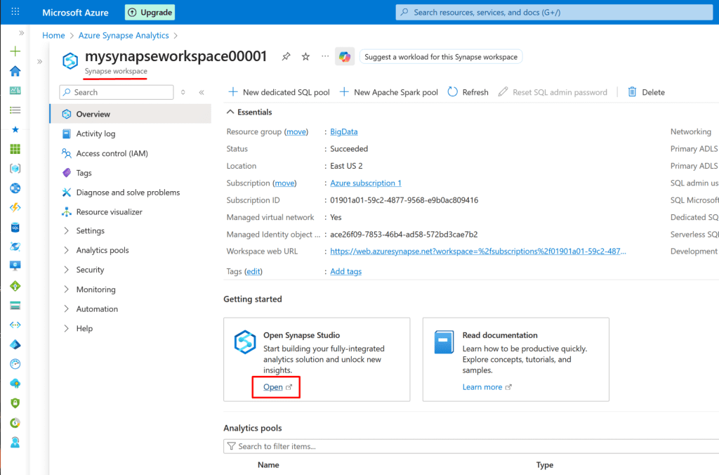This screenshot has height=475, width=719.
Task: Click the Create a resource plus icon
Action: coord(15,51)
